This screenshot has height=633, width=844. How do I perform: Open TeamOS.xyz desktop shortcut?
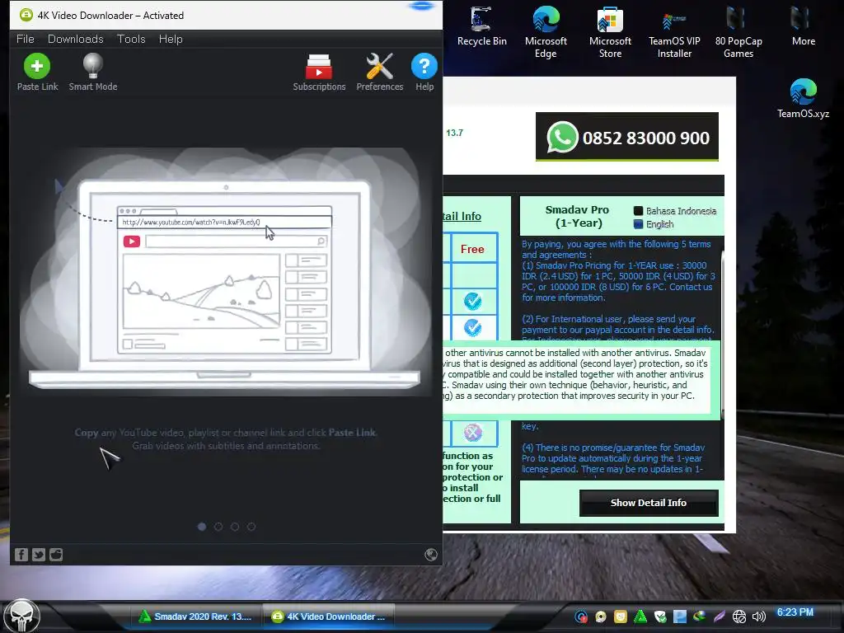point(803,98)
